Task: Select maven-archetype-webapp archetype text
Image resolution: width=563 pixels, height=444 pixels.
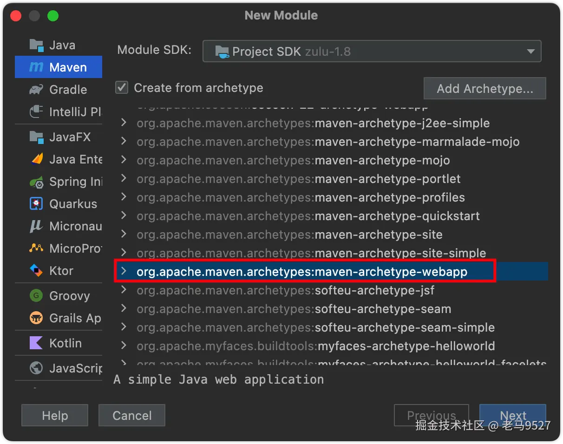Action: click(302, 272)
